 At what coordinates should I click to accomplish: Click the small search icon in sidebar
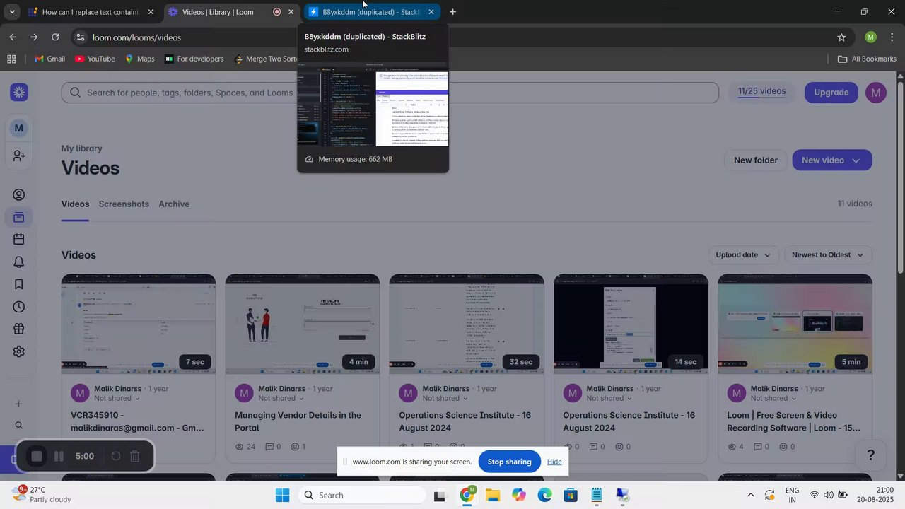pos(19,426)
